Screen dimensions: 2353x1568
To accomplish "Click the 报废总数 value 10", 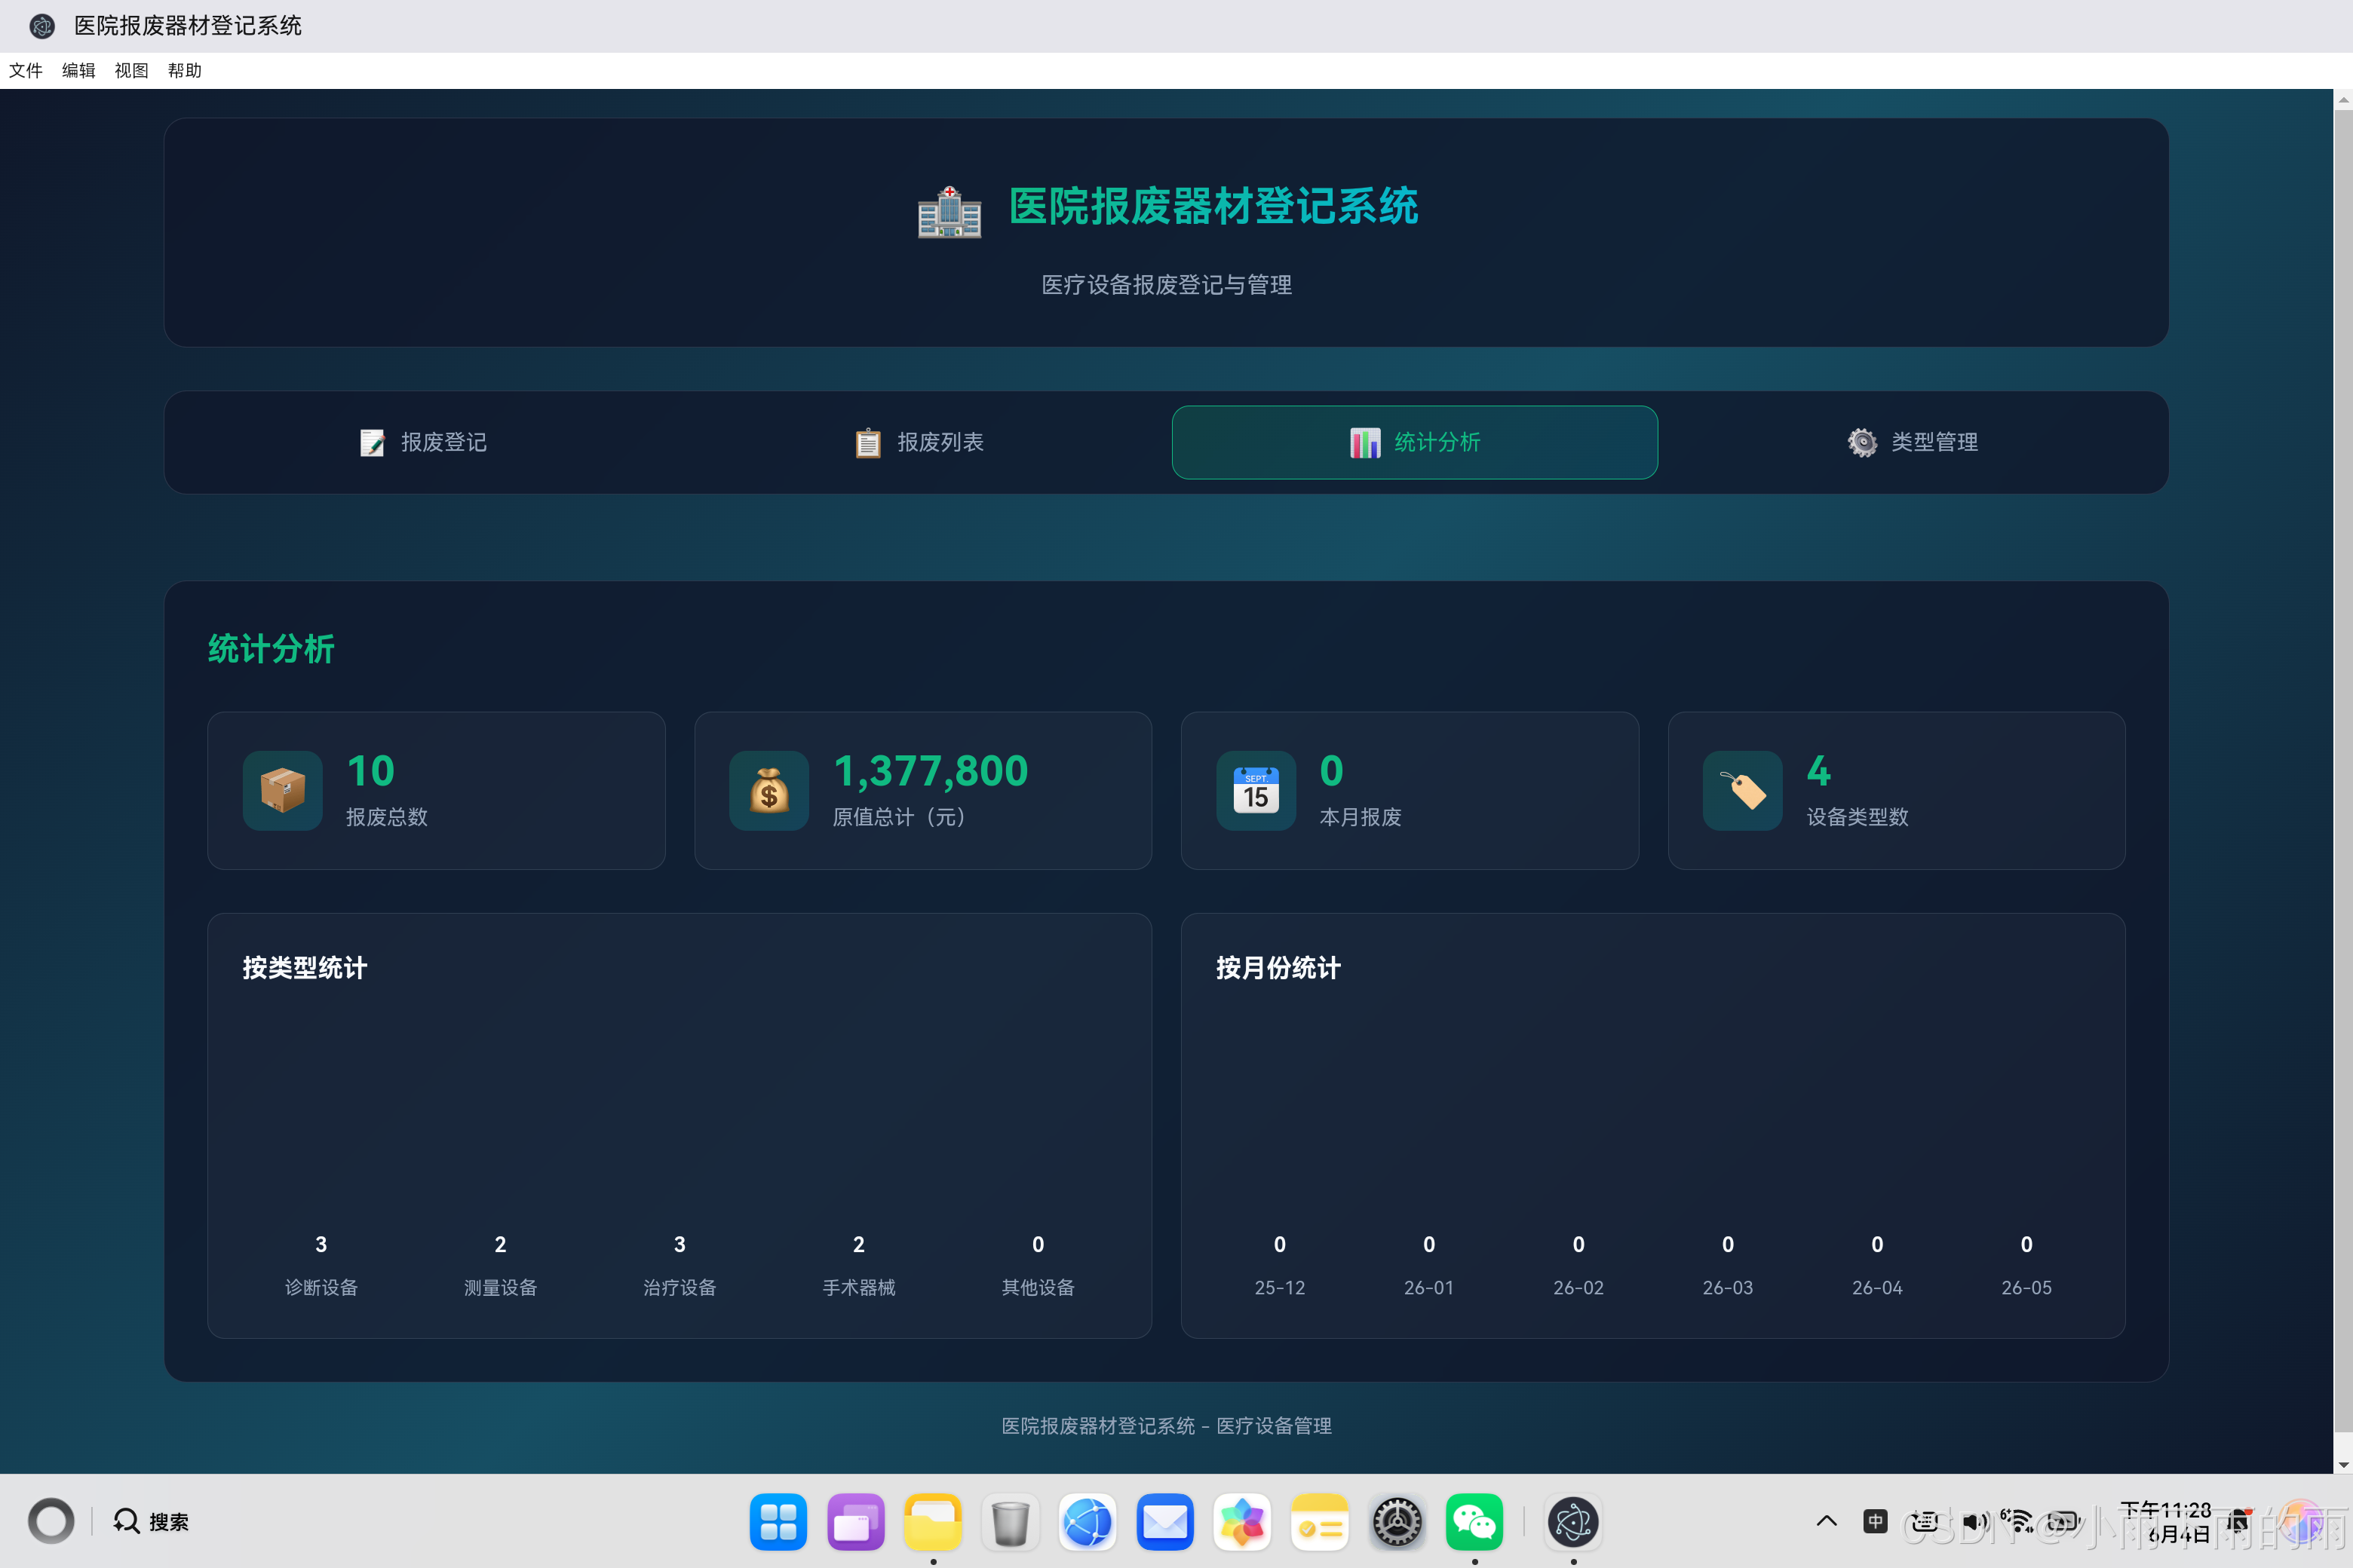I will click(370, 771).
